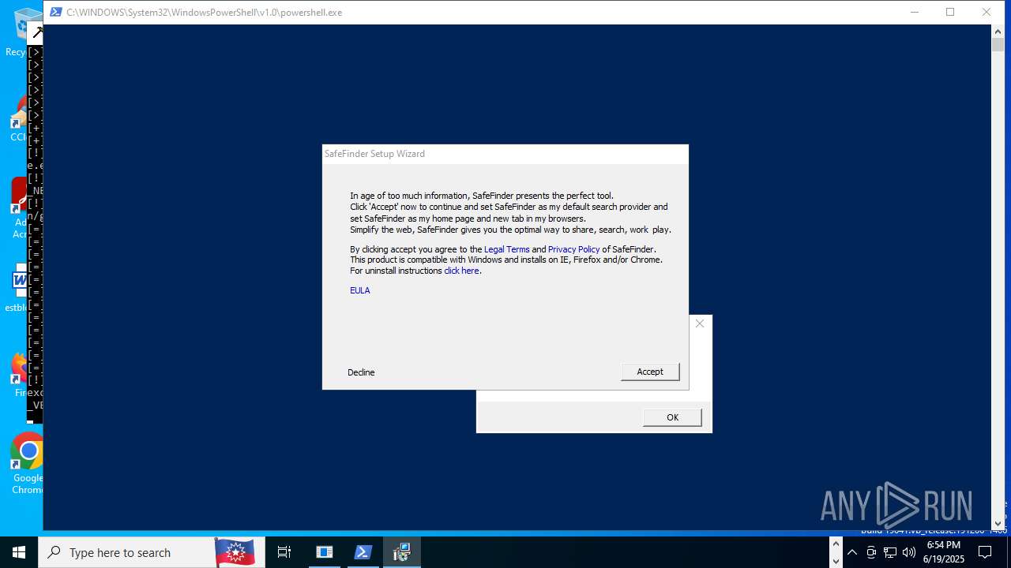This screenshot has width=1011, height=568.
Task: Click the PowerShell window title bar icon
Action: coord(56,12)
